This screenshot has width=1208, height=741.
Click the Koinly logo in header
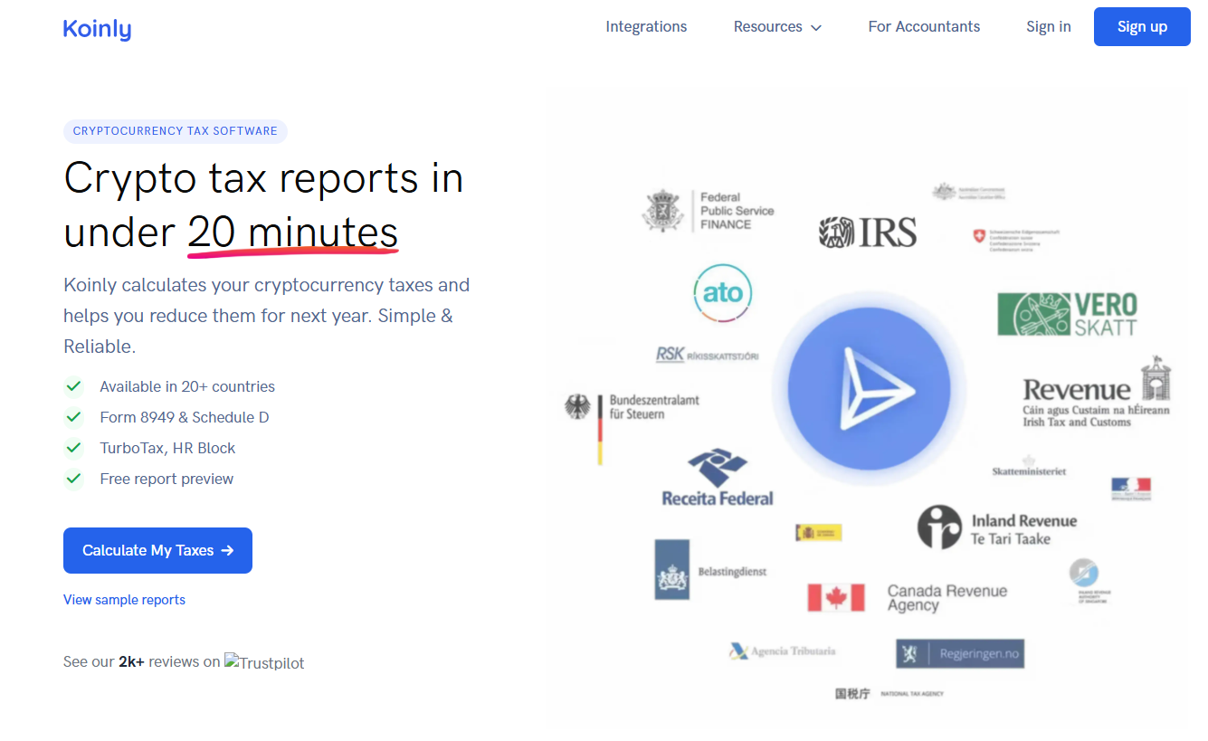[x=97, y=28]
